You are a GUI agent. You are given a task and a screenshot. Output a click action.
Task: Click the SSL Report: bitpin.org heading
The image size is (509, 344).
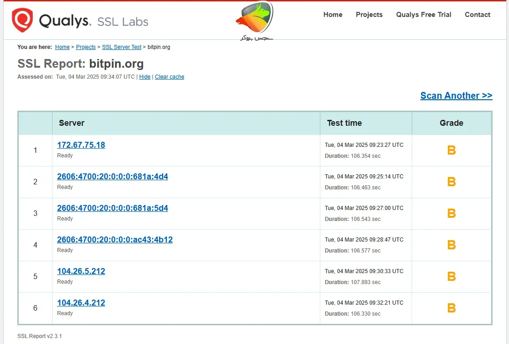tap(80, 64)
